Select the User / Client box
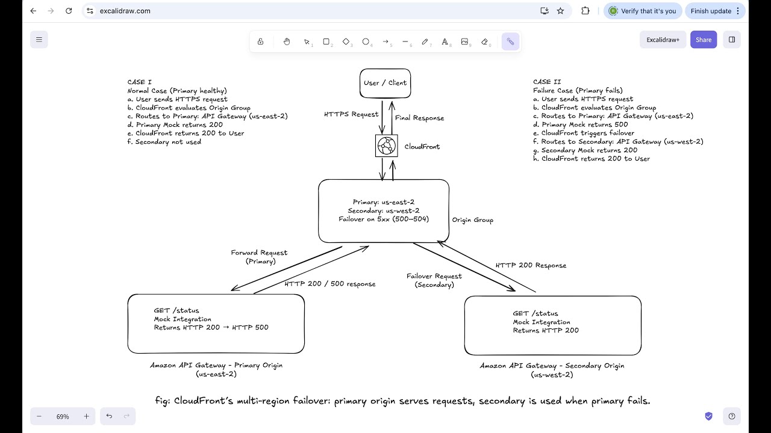 point(385,83)
